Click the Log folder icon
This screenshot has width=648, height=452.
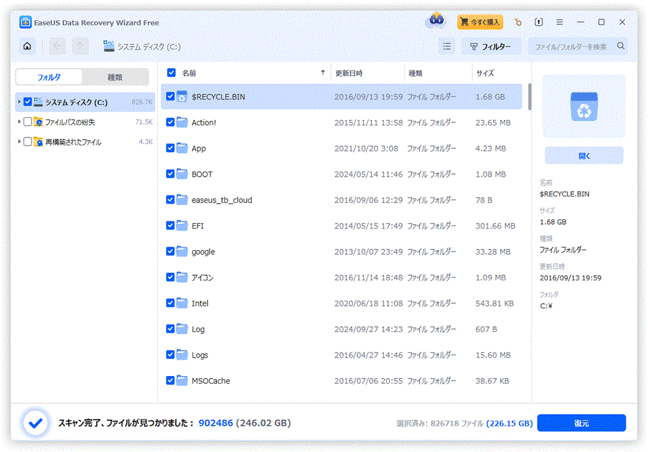tap(182, 330)
